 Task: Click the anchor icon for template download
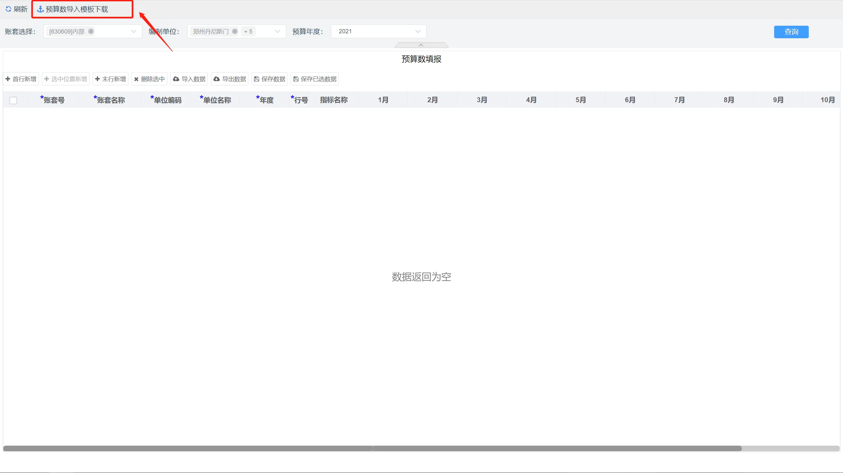click(x=40, y=9)
